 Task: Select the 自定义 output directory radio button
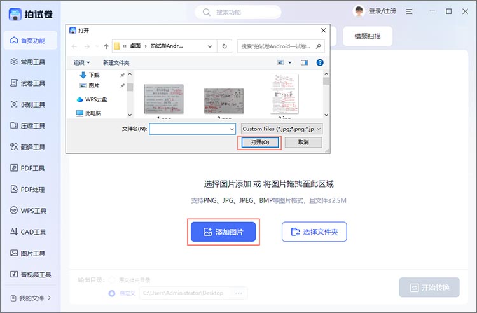tap(113, 293)
